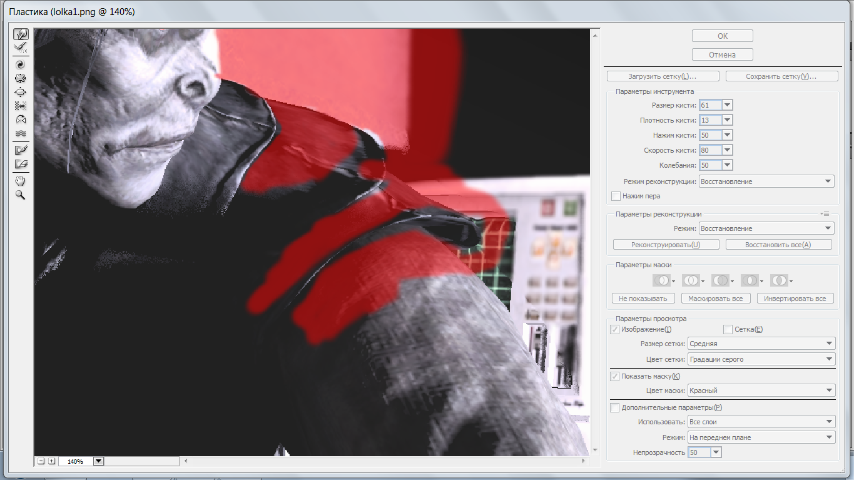
Task: Select the Zoom magnifier tool
Action: coord(20,195)
